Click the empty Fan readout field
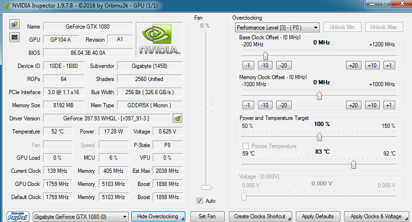Viewport: 412px width, 222px height. coord(58,145)
